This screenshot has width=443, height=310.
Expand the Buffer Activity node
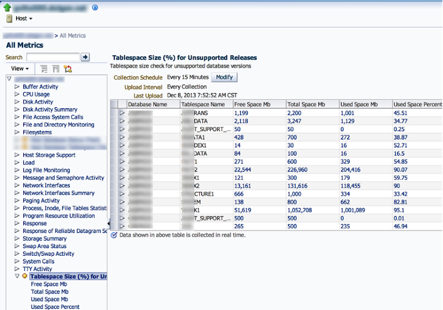pos(17,87)
